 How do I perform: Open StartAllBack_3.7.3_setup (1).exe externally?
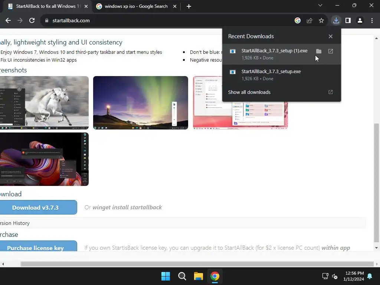331,51
